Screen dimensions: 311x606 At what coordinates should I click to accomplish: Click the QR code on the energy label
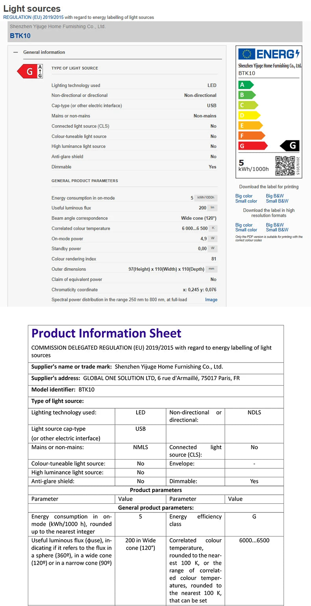pos(285,166)
